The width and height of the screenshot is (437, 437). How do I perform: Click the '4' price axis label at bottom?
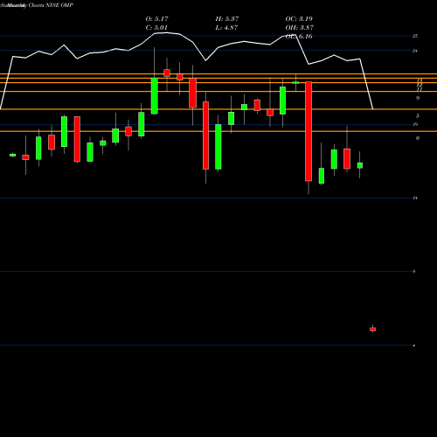coord(414,345)
